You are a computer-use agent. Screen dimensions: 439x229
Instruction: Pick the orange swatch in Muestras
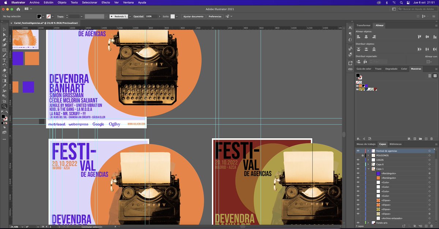point(360,86)
